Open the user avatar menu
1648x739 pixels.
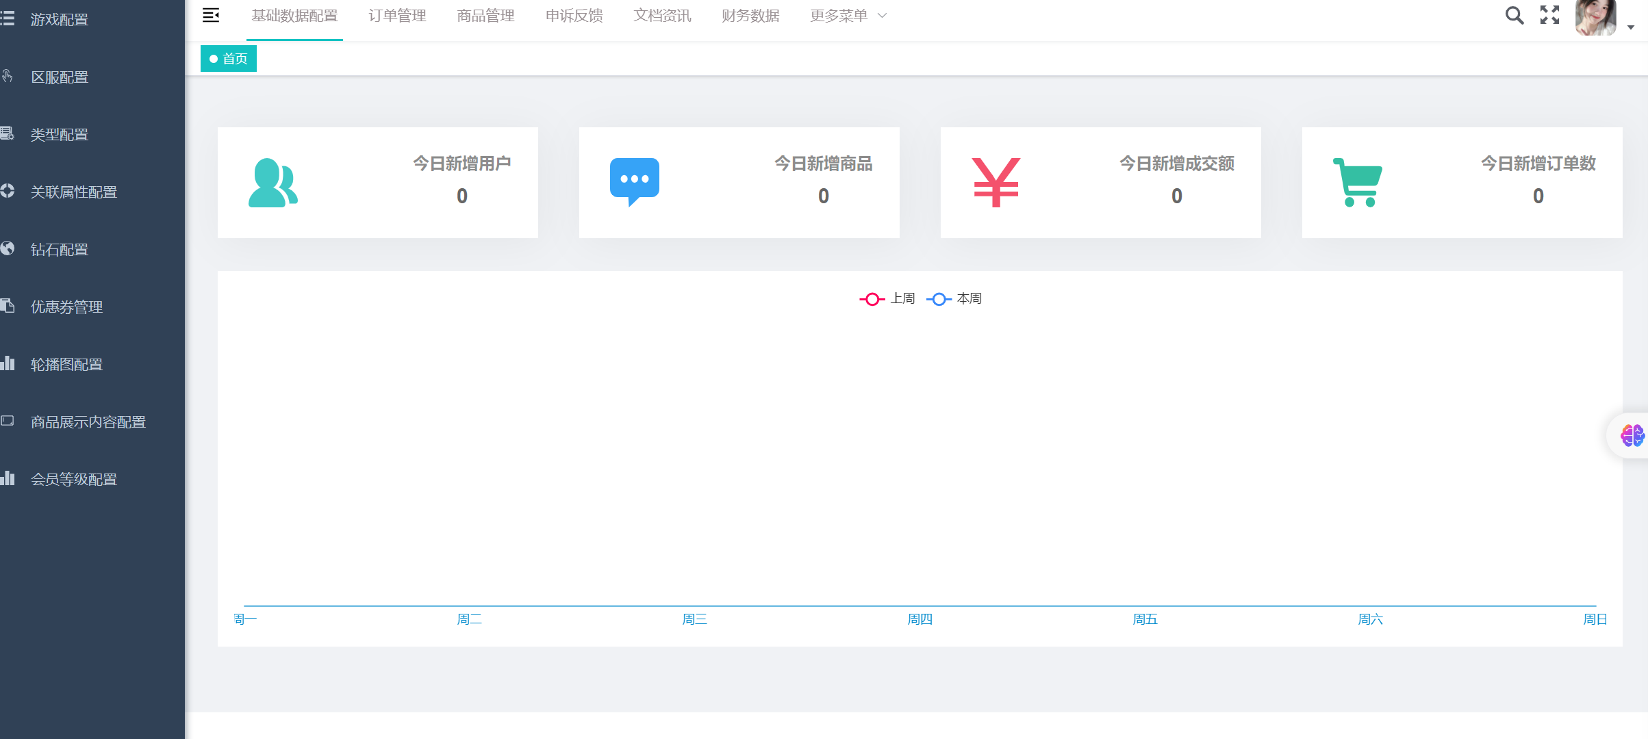pos(1595,17)
